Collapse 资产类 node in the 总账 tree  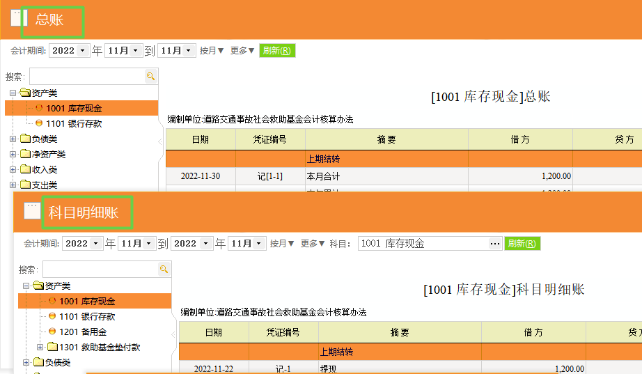tap(13, 93)
